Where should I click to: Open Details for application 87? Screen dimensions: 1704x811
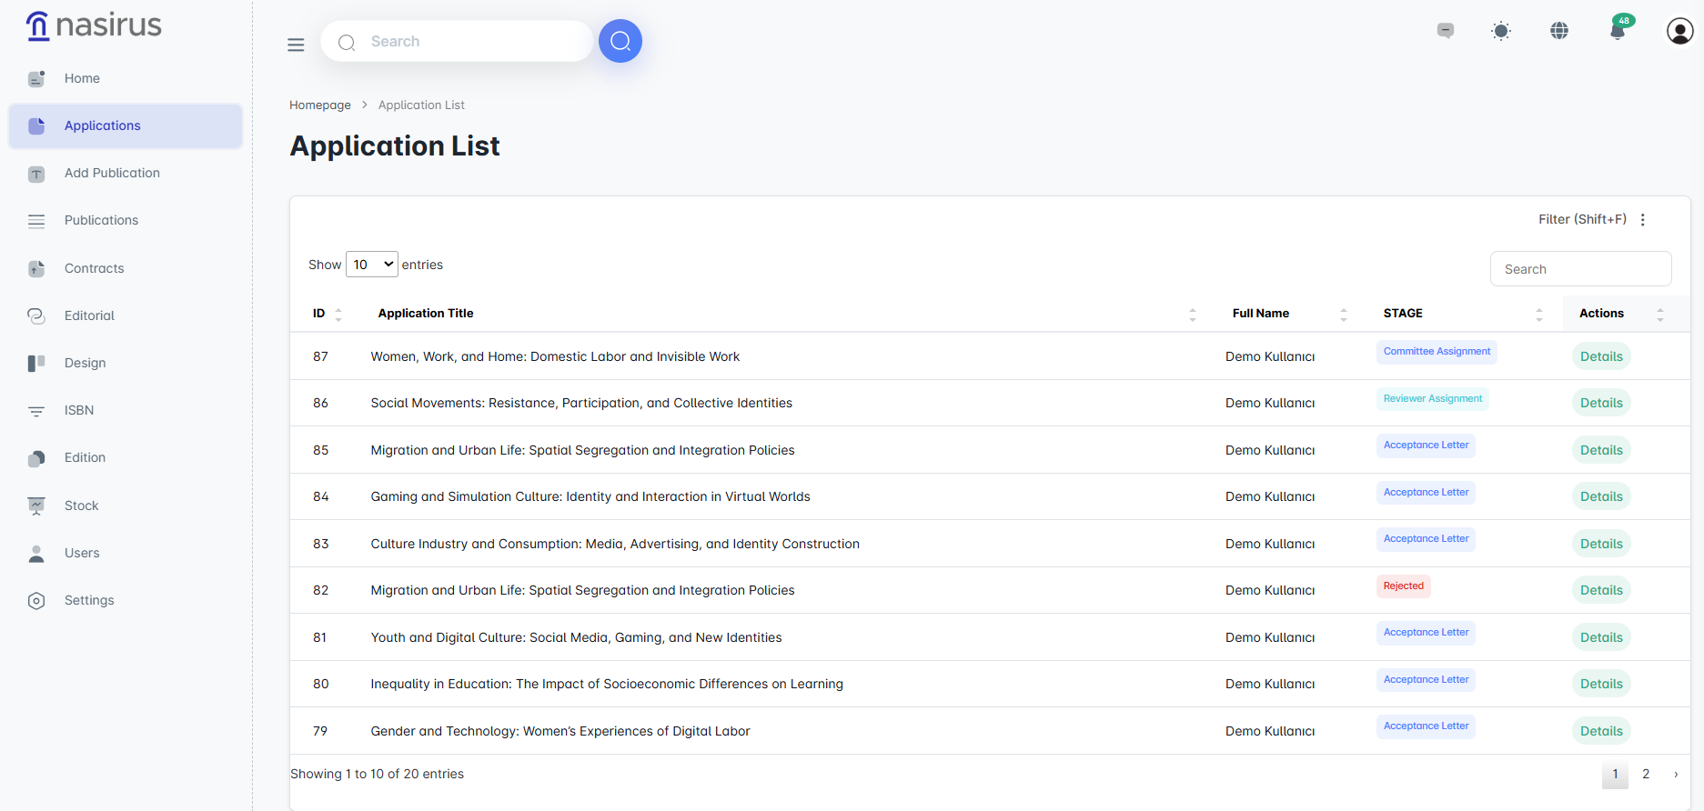[1601, 356]
